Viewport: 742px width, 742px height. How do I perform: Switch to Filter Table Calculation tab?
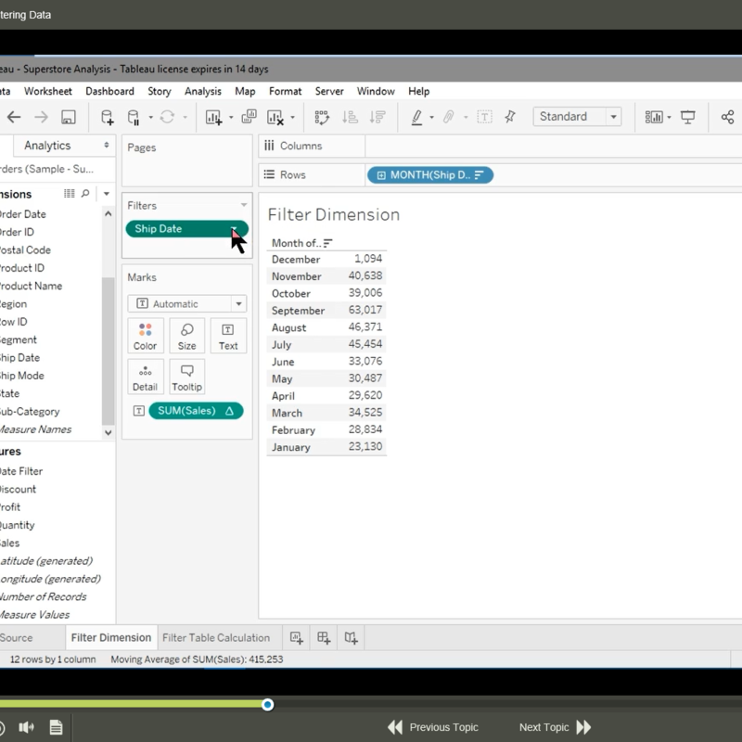tap(216, 638)
